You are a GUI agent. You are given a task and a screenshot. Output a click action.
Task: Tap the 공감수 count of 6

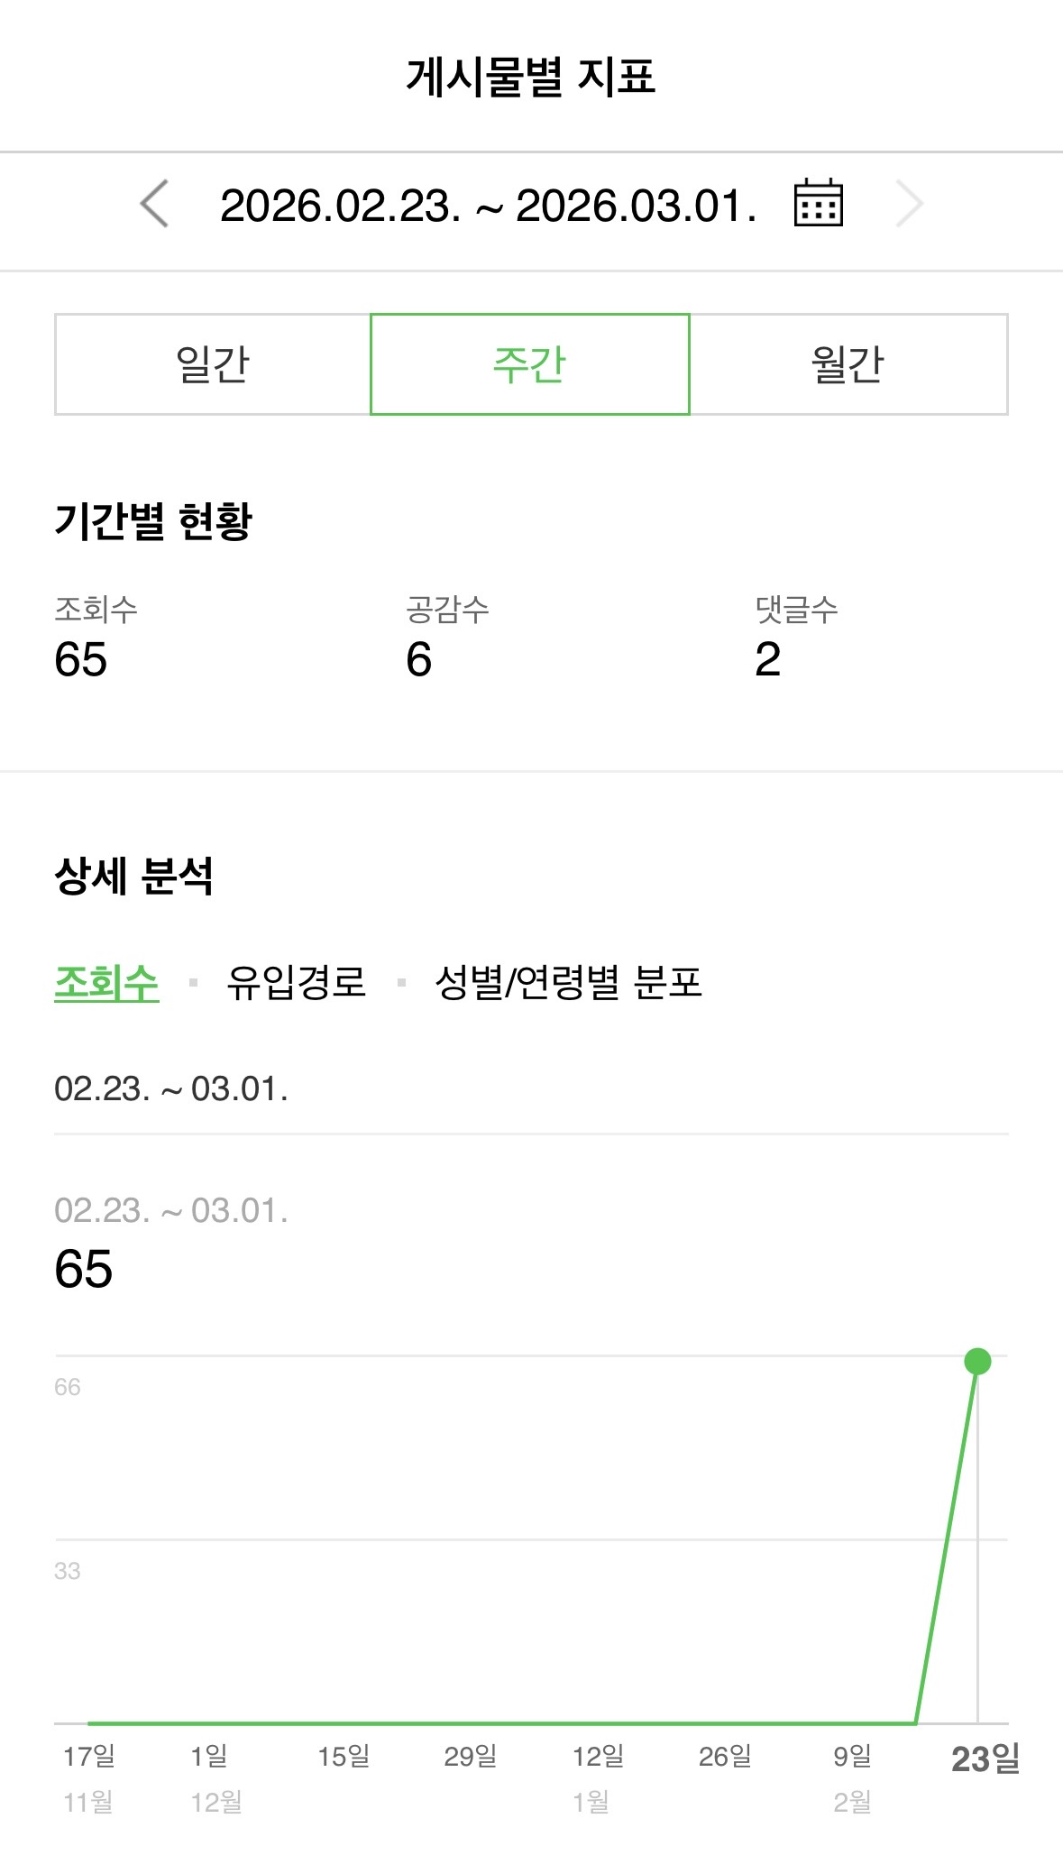pyautogui.click(x=419, y=659)
